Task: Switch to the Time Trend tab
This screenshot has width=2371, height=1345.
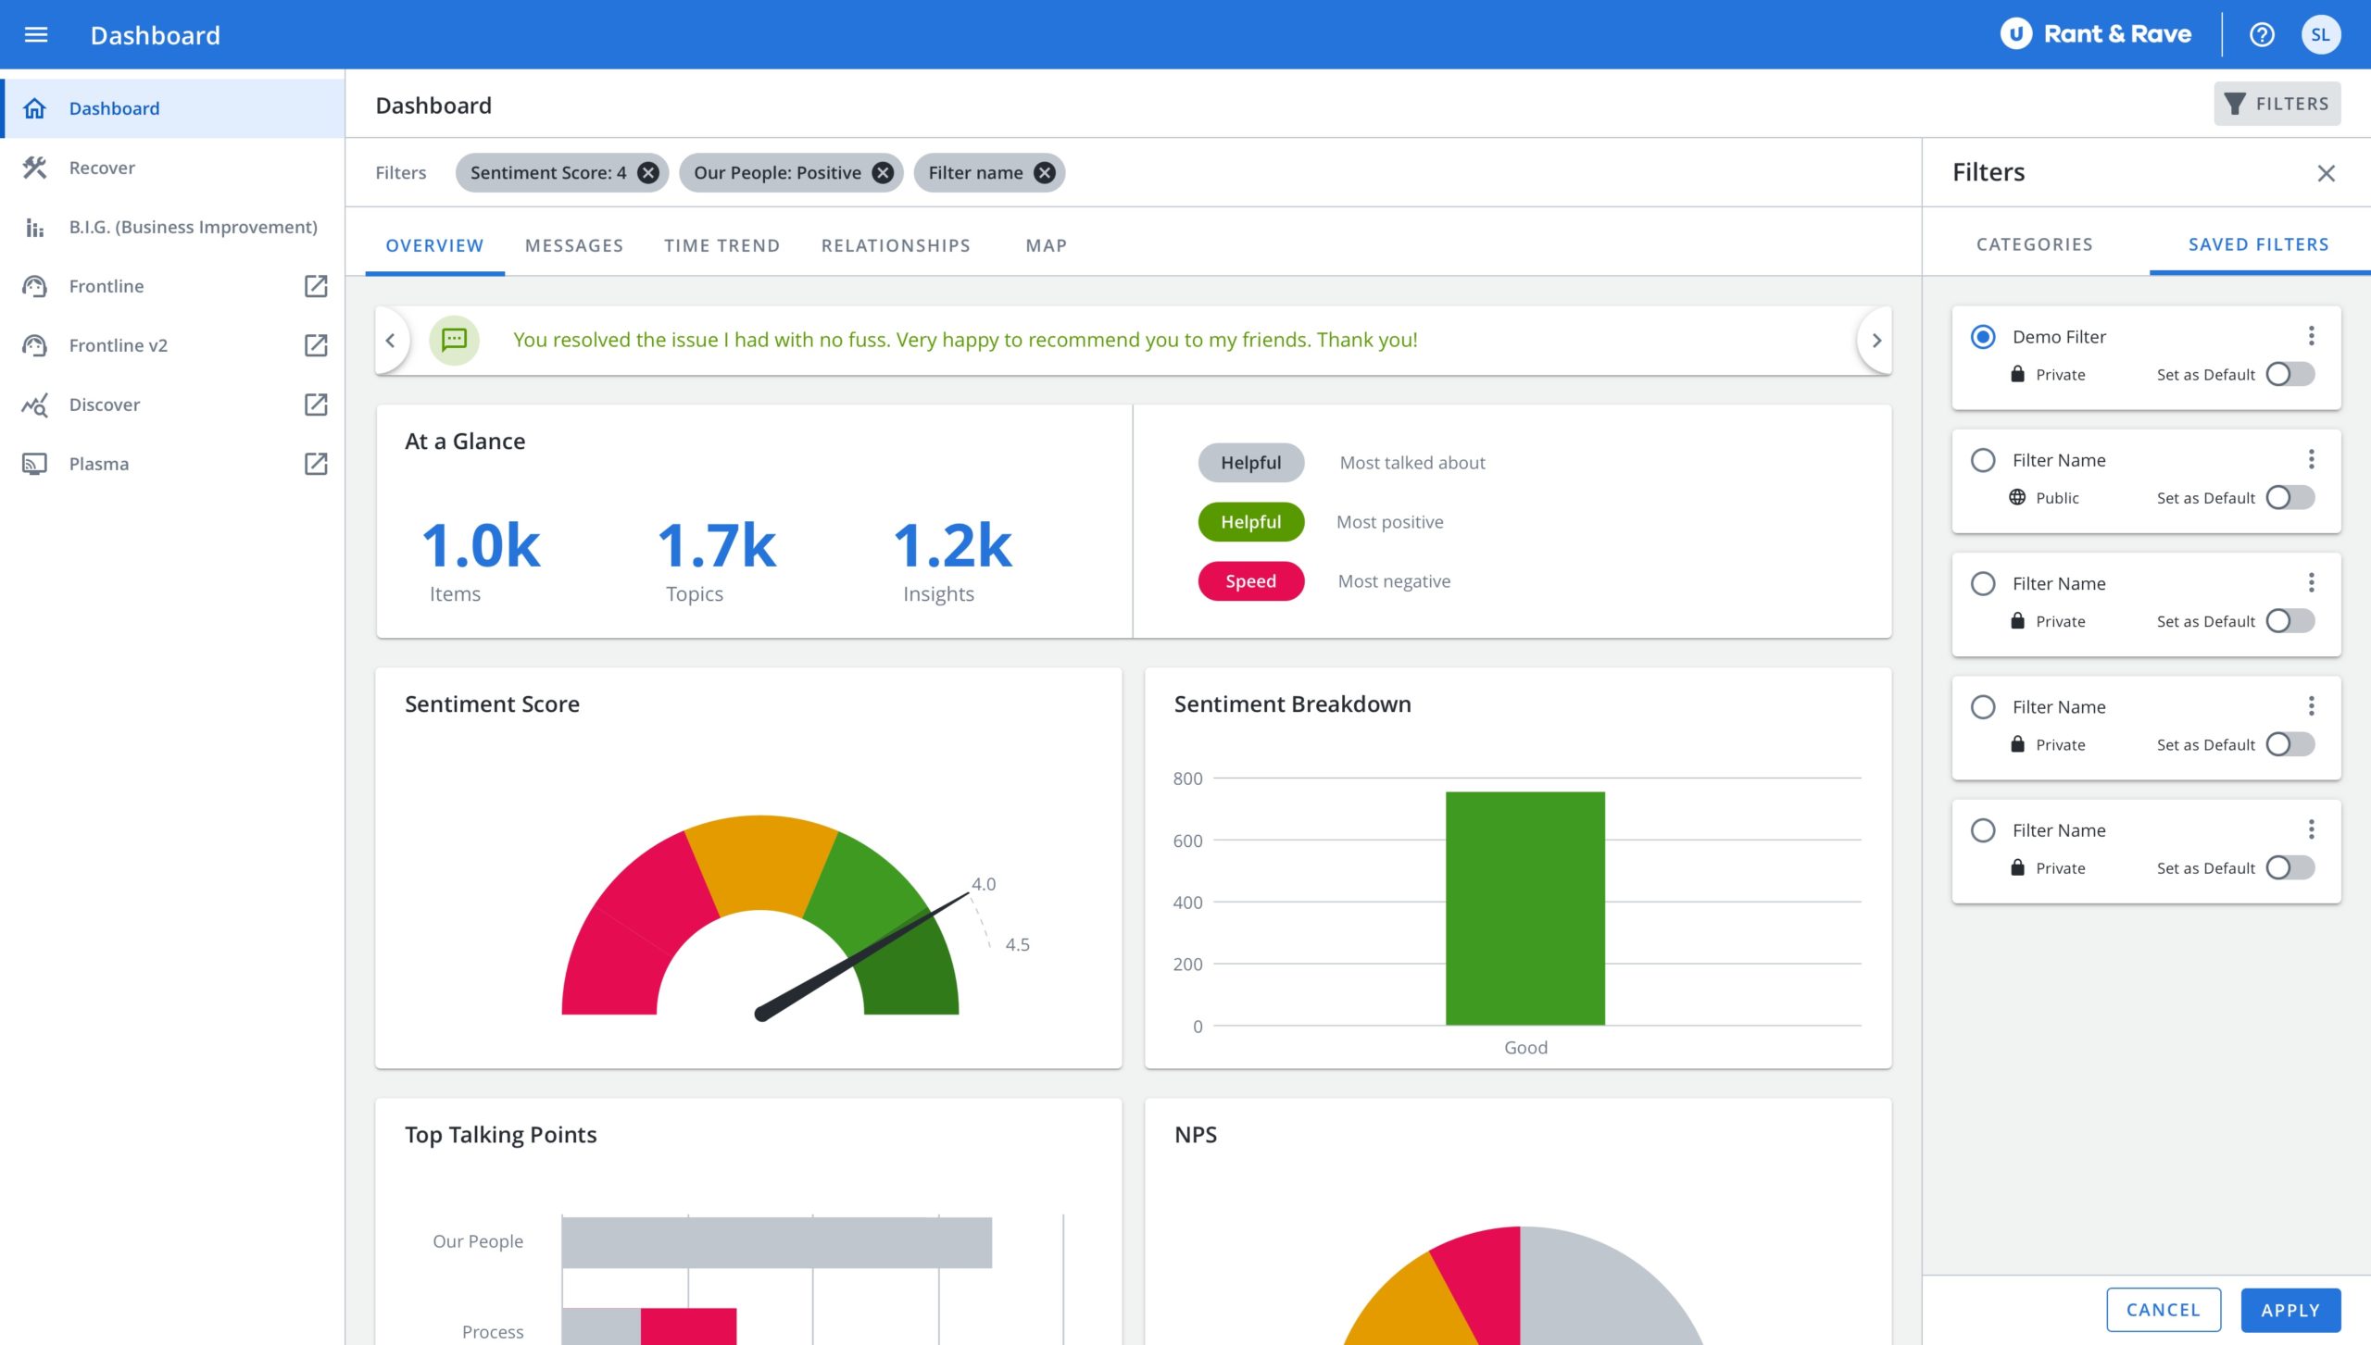Action: [721, 245]
